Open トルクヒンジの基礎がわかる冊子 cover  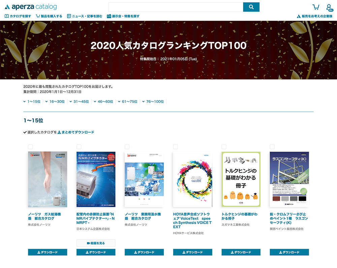241,179
